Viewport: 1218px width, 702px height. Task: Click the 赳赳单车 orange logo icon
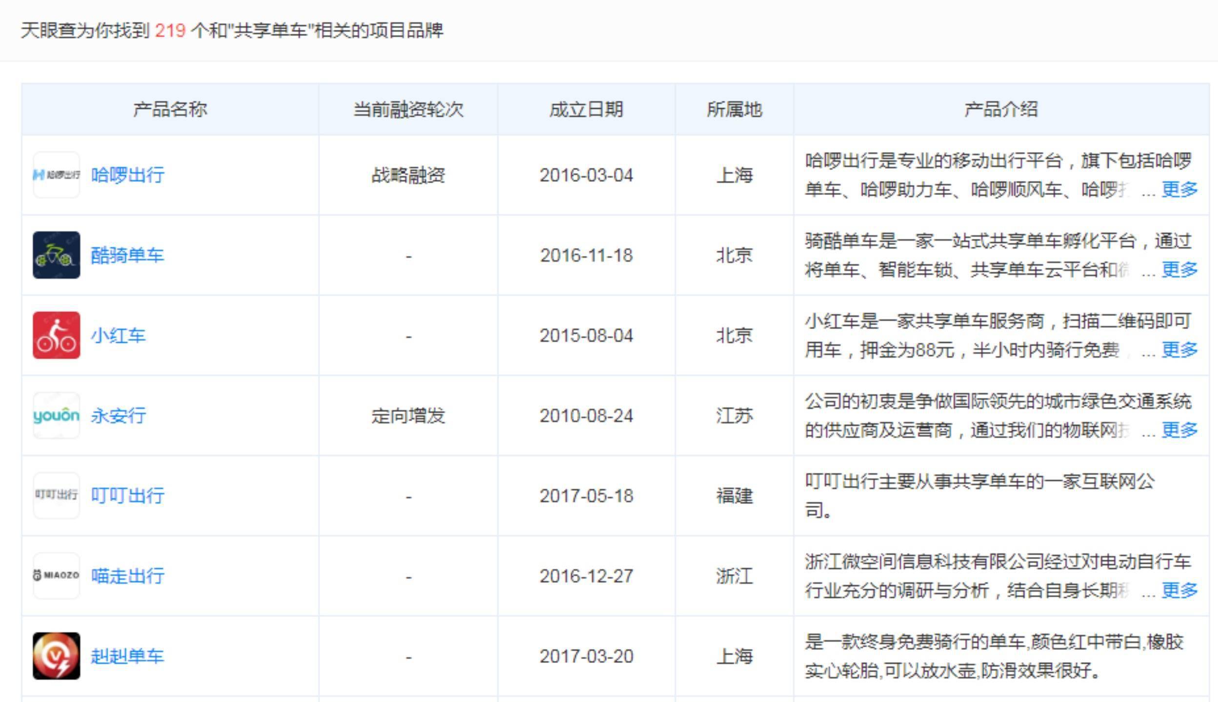click(57, 656)
